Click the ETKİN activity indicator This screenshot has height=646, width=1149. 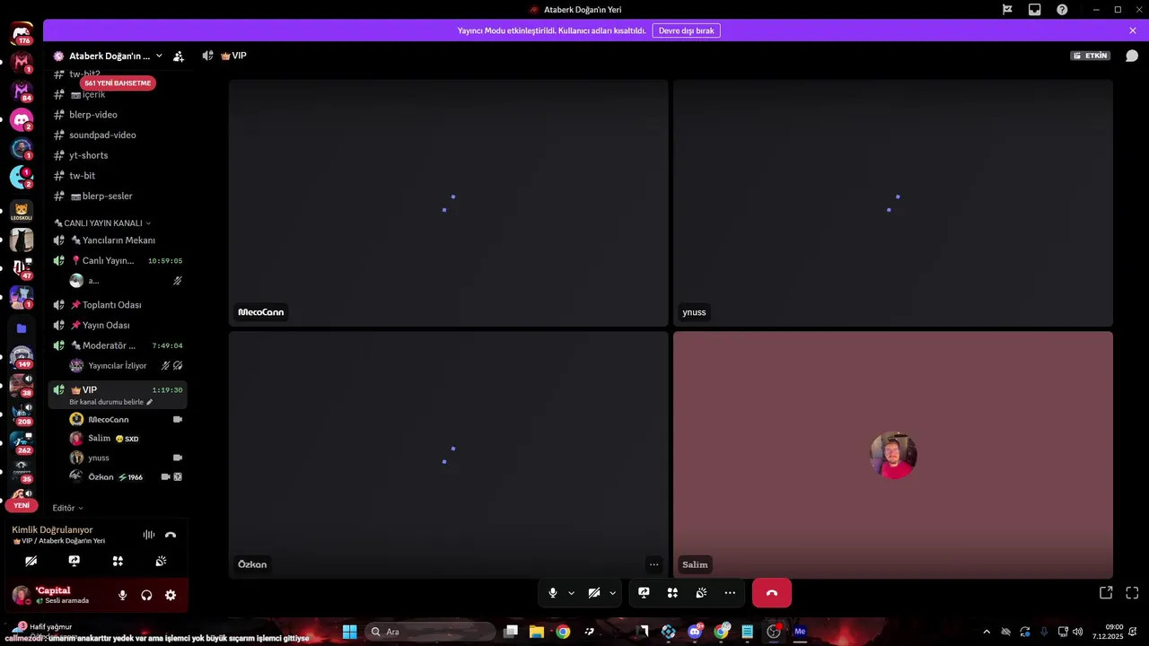click(x=1091, y=56)
